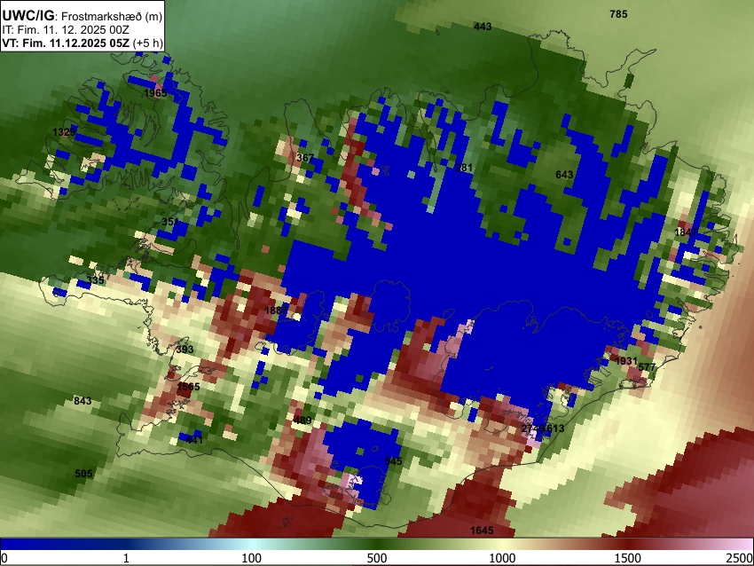Click the 785 value on the map
The height and width of the screenshot is (566, 754).
point(618,14)
